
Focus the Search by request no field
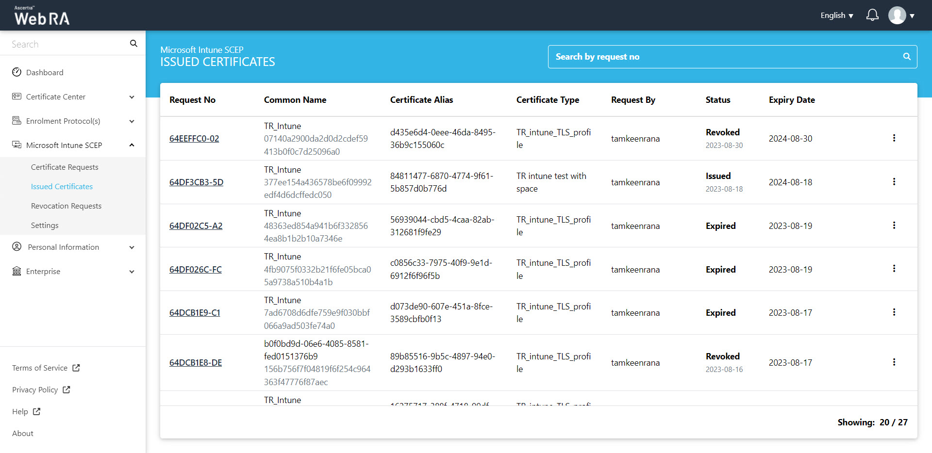723,57
